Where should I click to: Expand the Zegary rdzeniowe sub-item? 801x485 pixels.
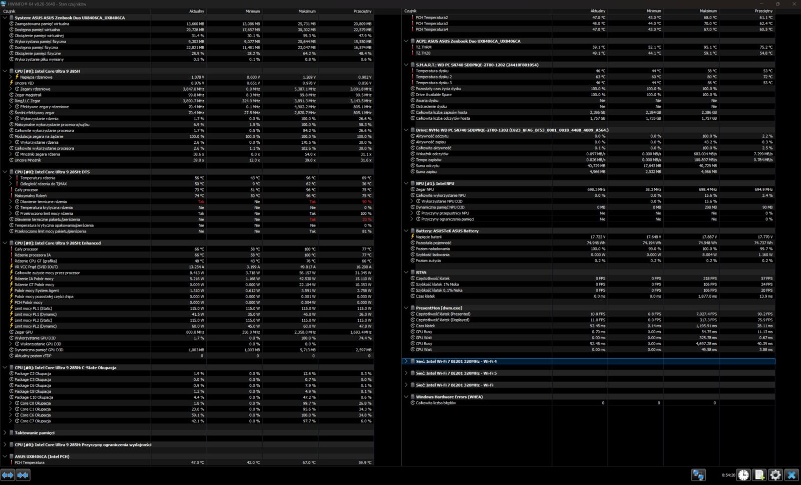coord(11,89)
